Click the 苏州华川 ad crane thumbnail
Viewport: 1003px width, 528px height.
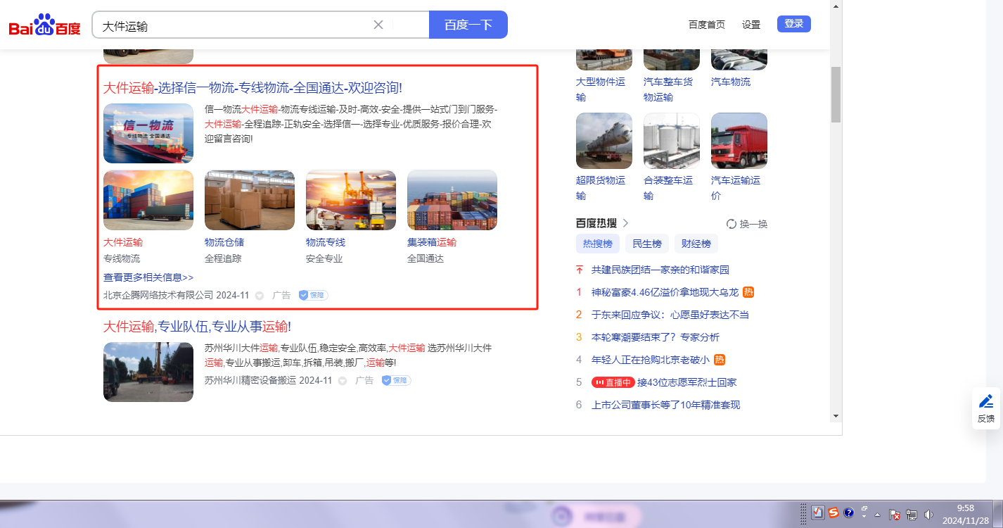(148, 372)
